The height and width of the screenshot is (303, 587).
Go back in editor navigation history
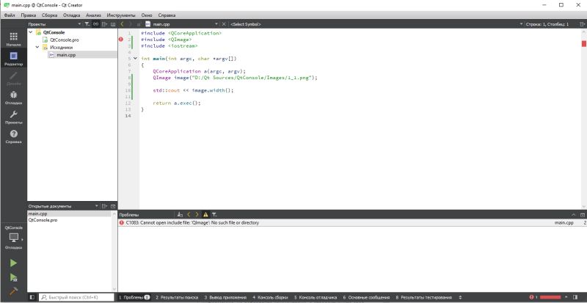[x=122, y=24]
